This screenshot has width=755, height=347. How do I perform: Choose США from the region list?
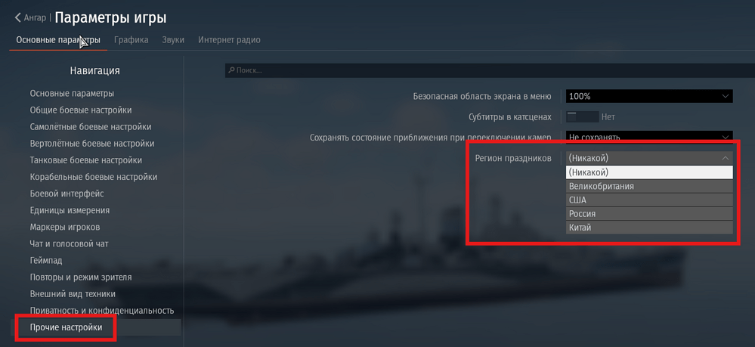click(649, 200)
